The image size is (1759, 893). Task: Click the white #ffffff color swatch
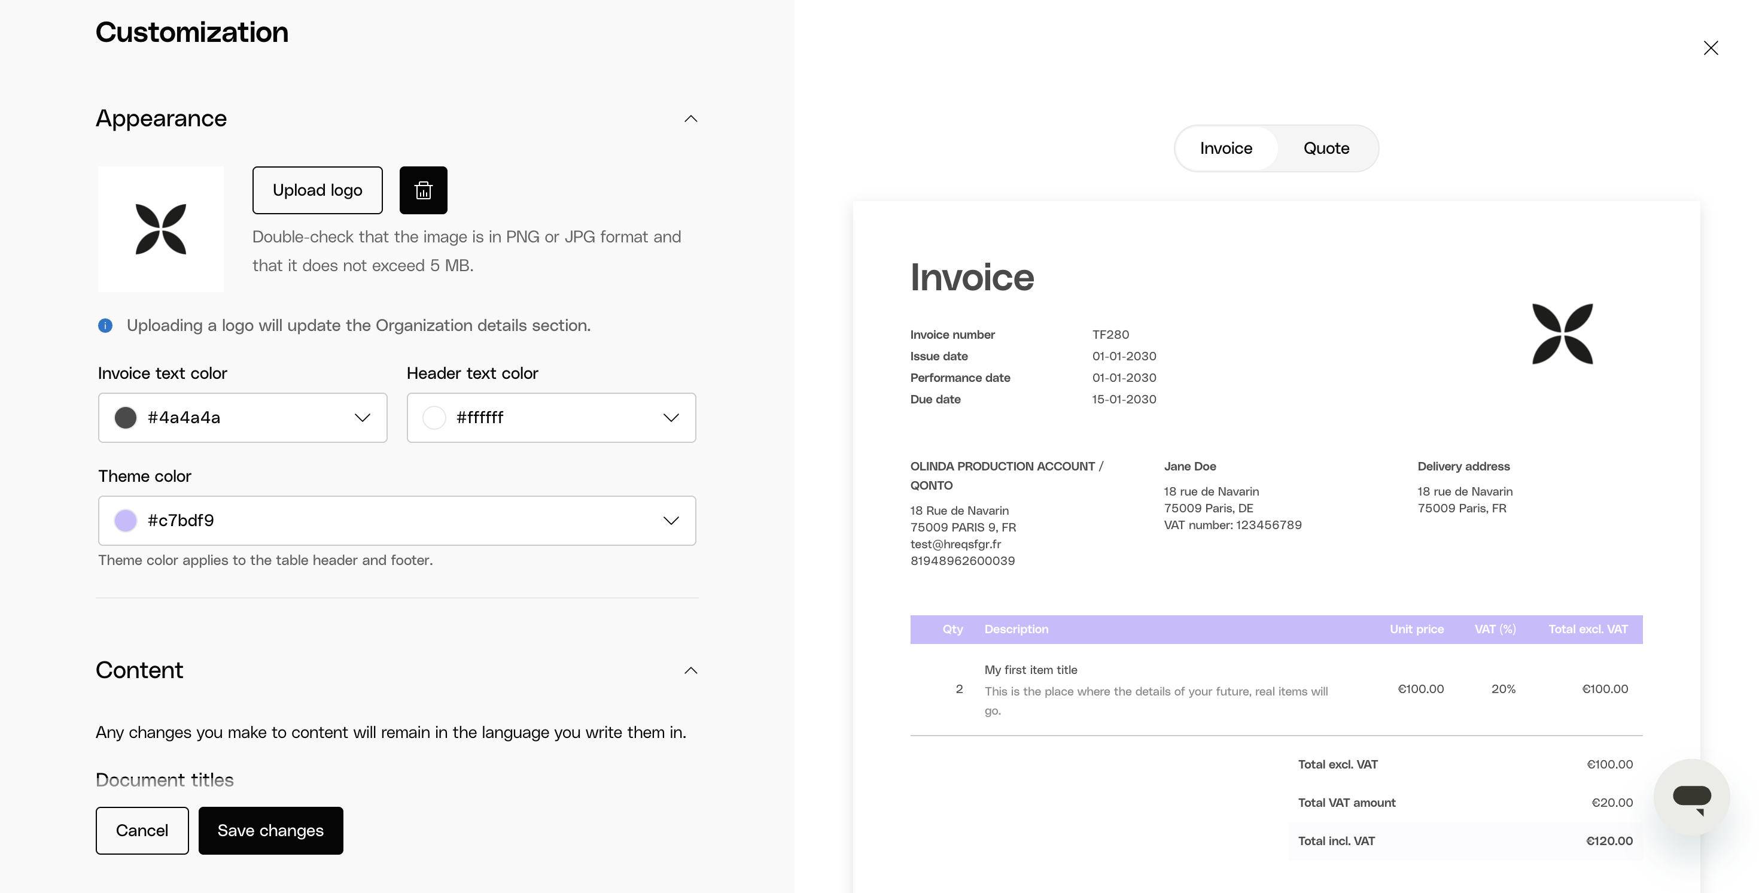point(434,417)
